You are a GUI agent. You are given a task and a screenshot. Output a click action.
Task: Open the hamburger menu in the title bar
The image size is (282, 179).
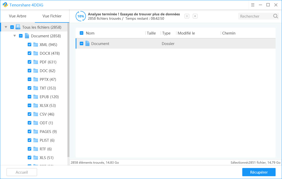tap(253, 5)
